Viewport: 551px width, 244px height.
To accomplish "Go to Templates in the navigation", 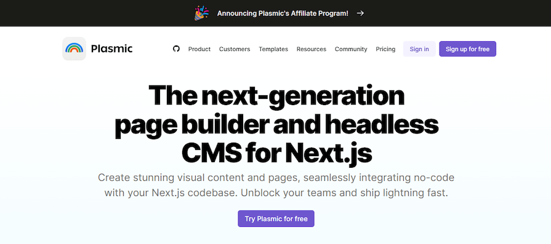I will pos(273,49).
